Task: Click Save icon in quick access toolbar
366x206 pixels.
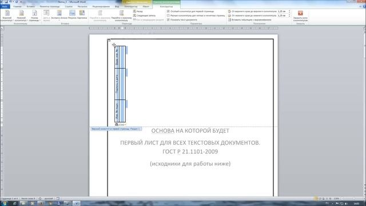Action: coord(6,2)
